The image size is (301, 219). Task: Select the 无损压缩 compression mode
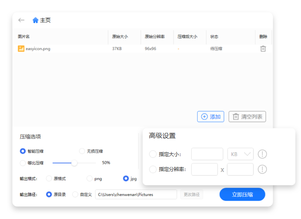pos(82,151)
